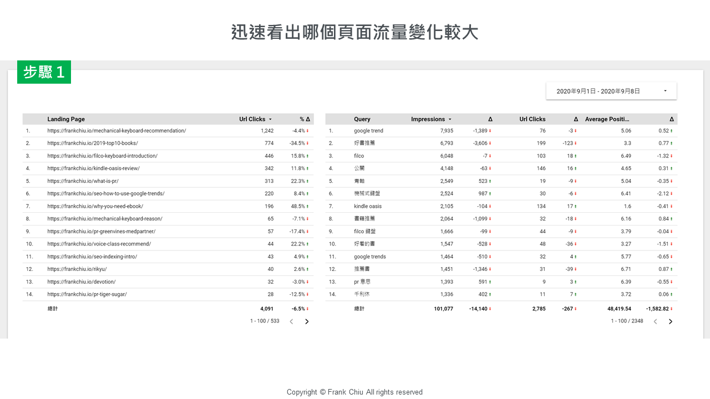Select the 'google trend' query row
The height and width of the screenshot is (399, 710).
368,131
